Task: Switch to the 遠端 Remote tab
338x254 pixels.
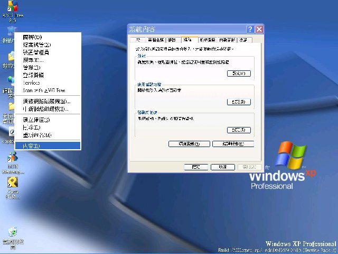Action: 245,40
